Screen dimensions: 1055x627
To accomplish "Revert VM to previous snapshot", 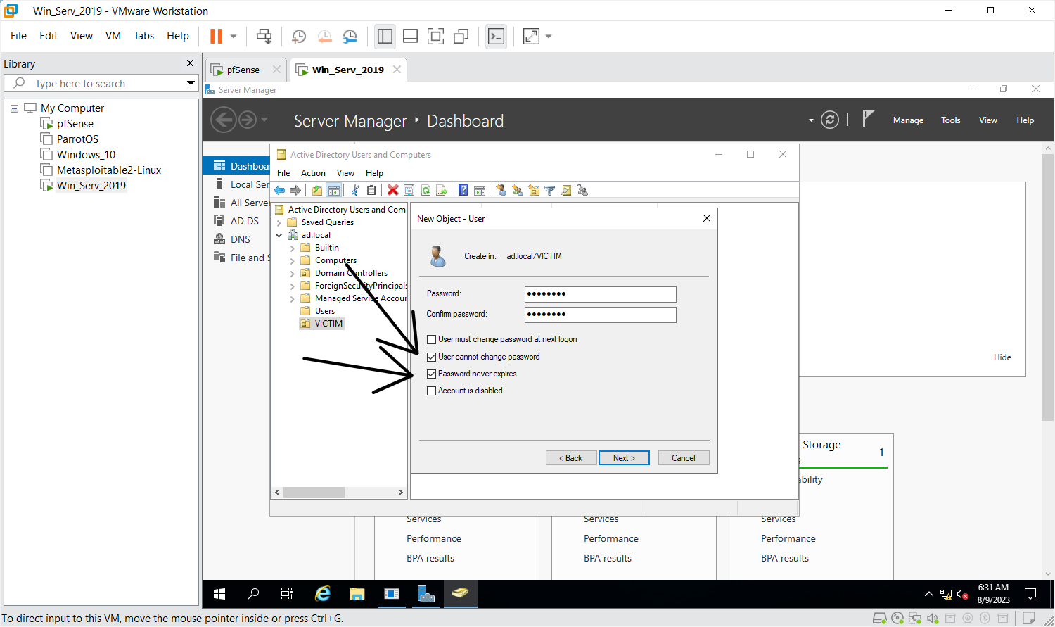I will [324, 37].
